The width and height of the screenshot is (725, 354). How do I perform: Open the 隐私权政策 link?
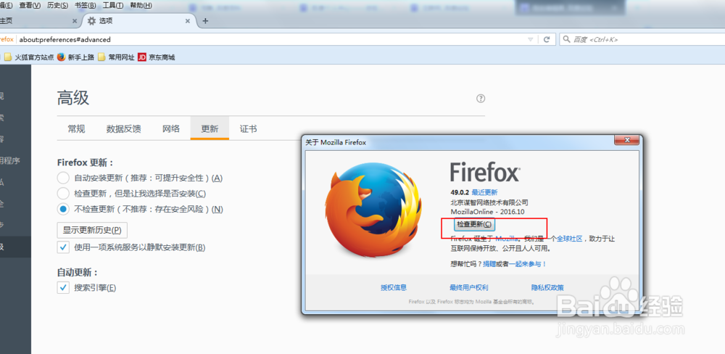[x=547, y=288]
